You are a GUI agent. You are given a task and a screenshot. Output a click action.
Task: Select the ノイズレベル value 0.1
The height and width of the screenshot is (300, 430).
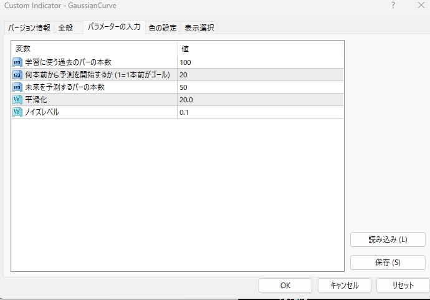[260, 112]
